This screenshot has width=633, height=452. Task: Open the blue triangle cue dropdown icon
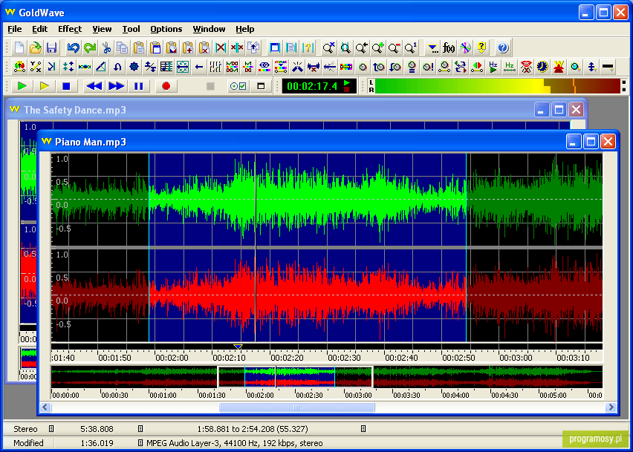pyautogui.click(x=432, y=48)
